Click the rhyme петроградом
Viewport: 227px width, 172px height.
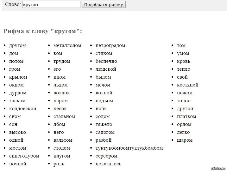pos(110,45)
